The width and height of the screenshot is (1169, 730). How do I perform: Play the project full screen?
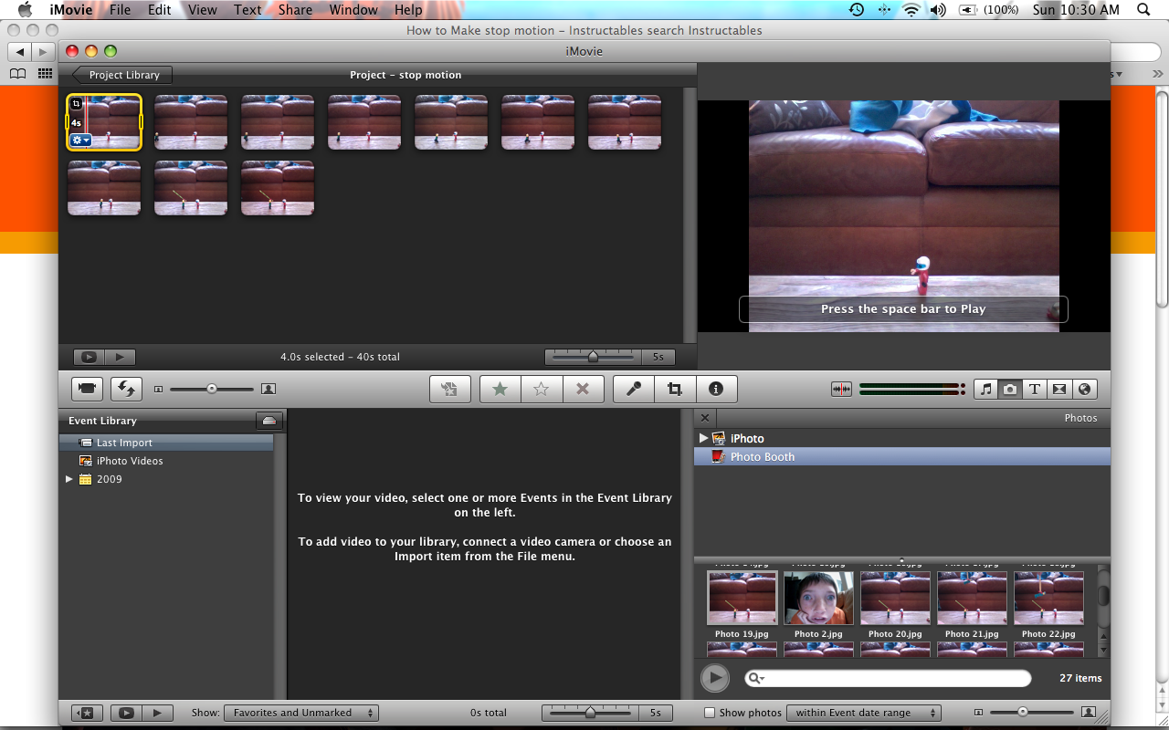click(x=89, y=357)
